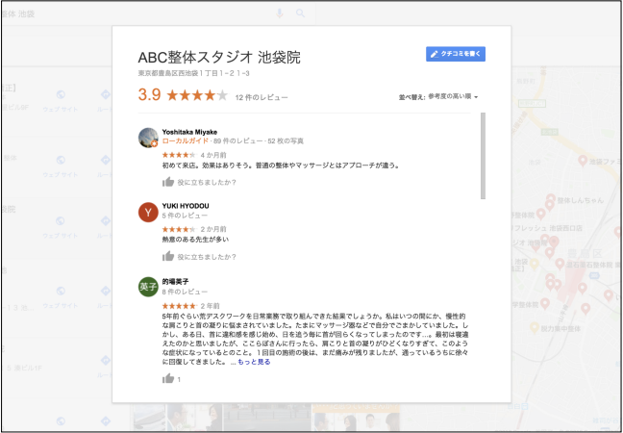
Task: Open the YUKI HYODOU reviewer name link
Action: [x=186, y=206]
